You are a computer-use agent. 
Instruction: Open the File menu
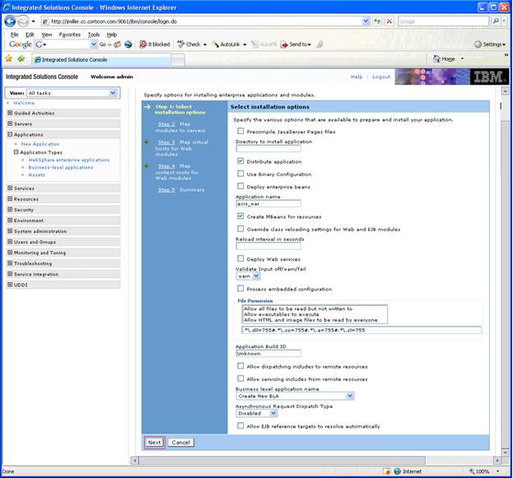tap(14, 35)
